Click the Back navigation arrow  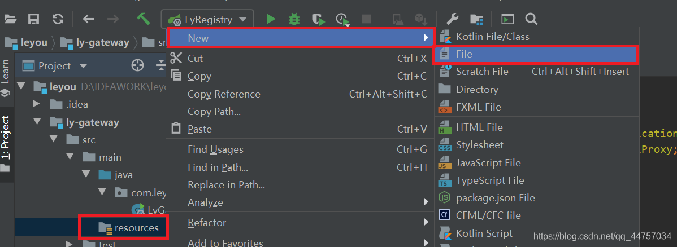(89, 19)
